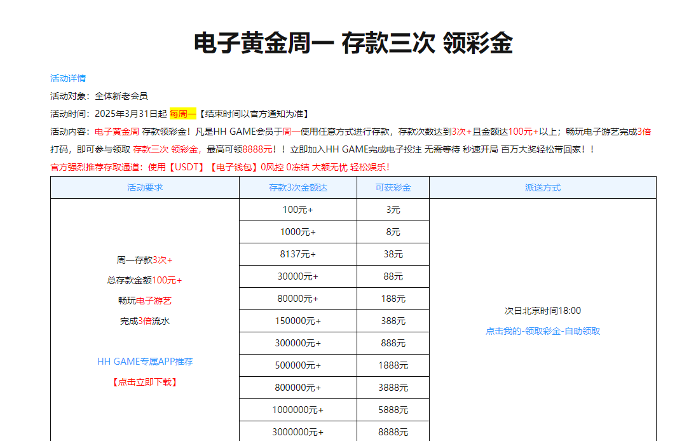
Task: Select the 888元 bonus cell
Action: 393,343
